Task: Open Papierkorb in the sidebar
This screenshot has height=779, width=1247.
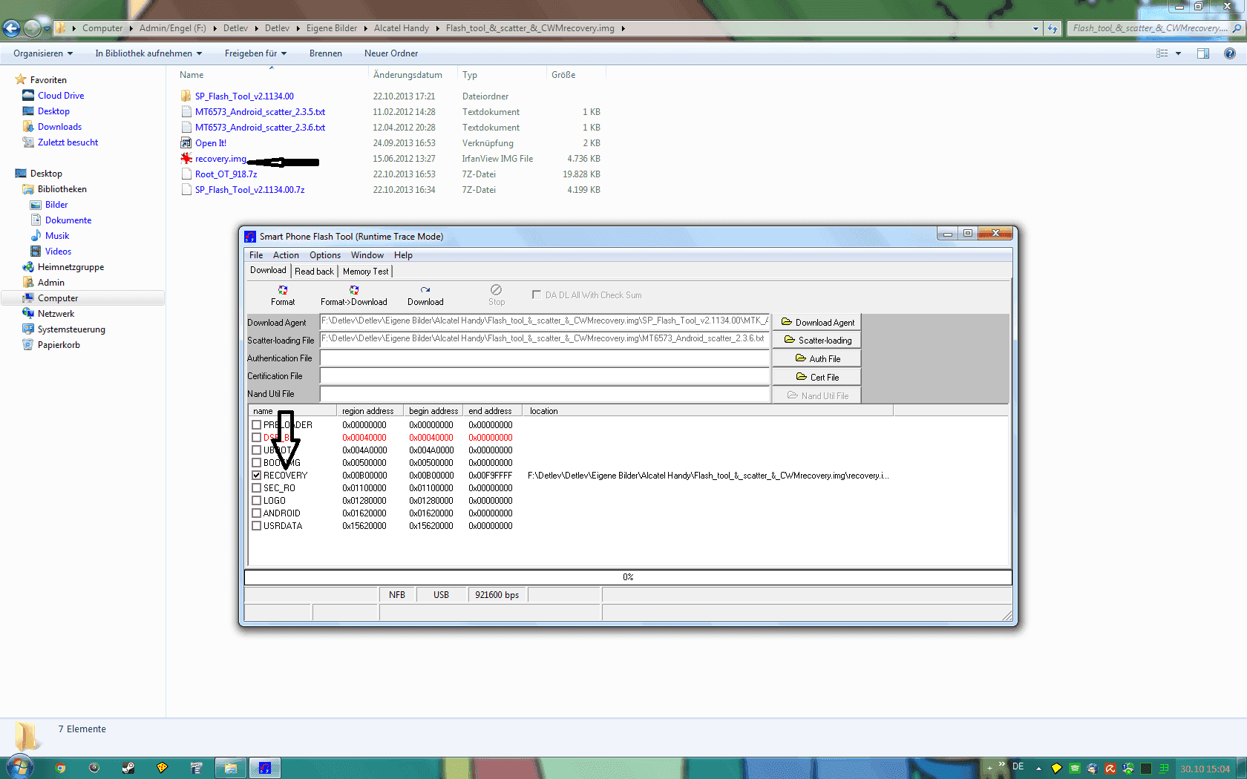Action: click(59, 344)
